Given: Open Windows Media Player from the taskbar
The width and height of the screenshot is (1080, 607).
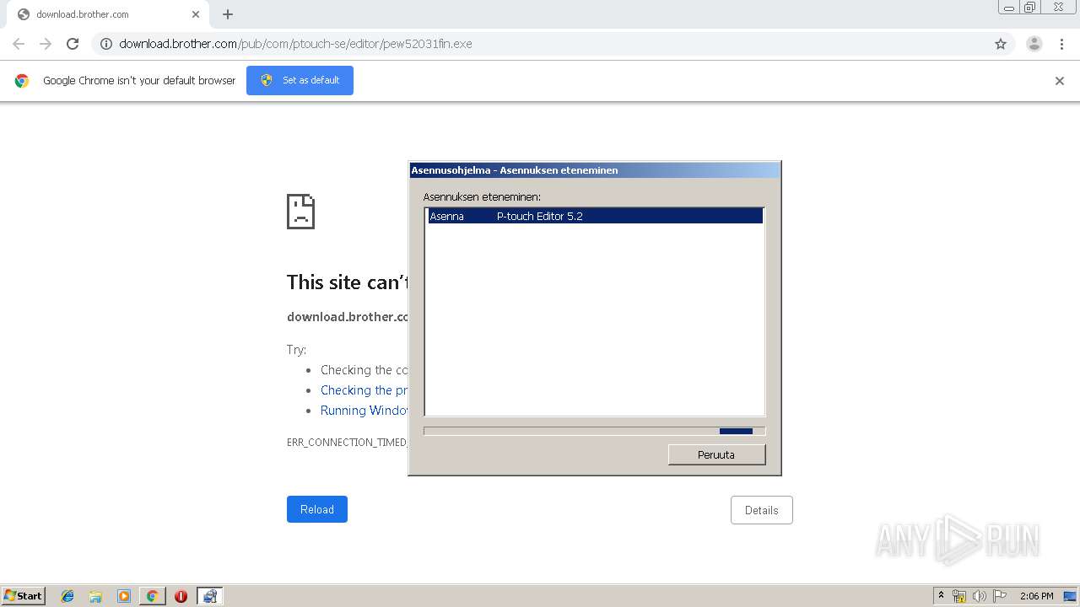Looking at the screenshot, I should pyautogui.click(x=124, y=596).
